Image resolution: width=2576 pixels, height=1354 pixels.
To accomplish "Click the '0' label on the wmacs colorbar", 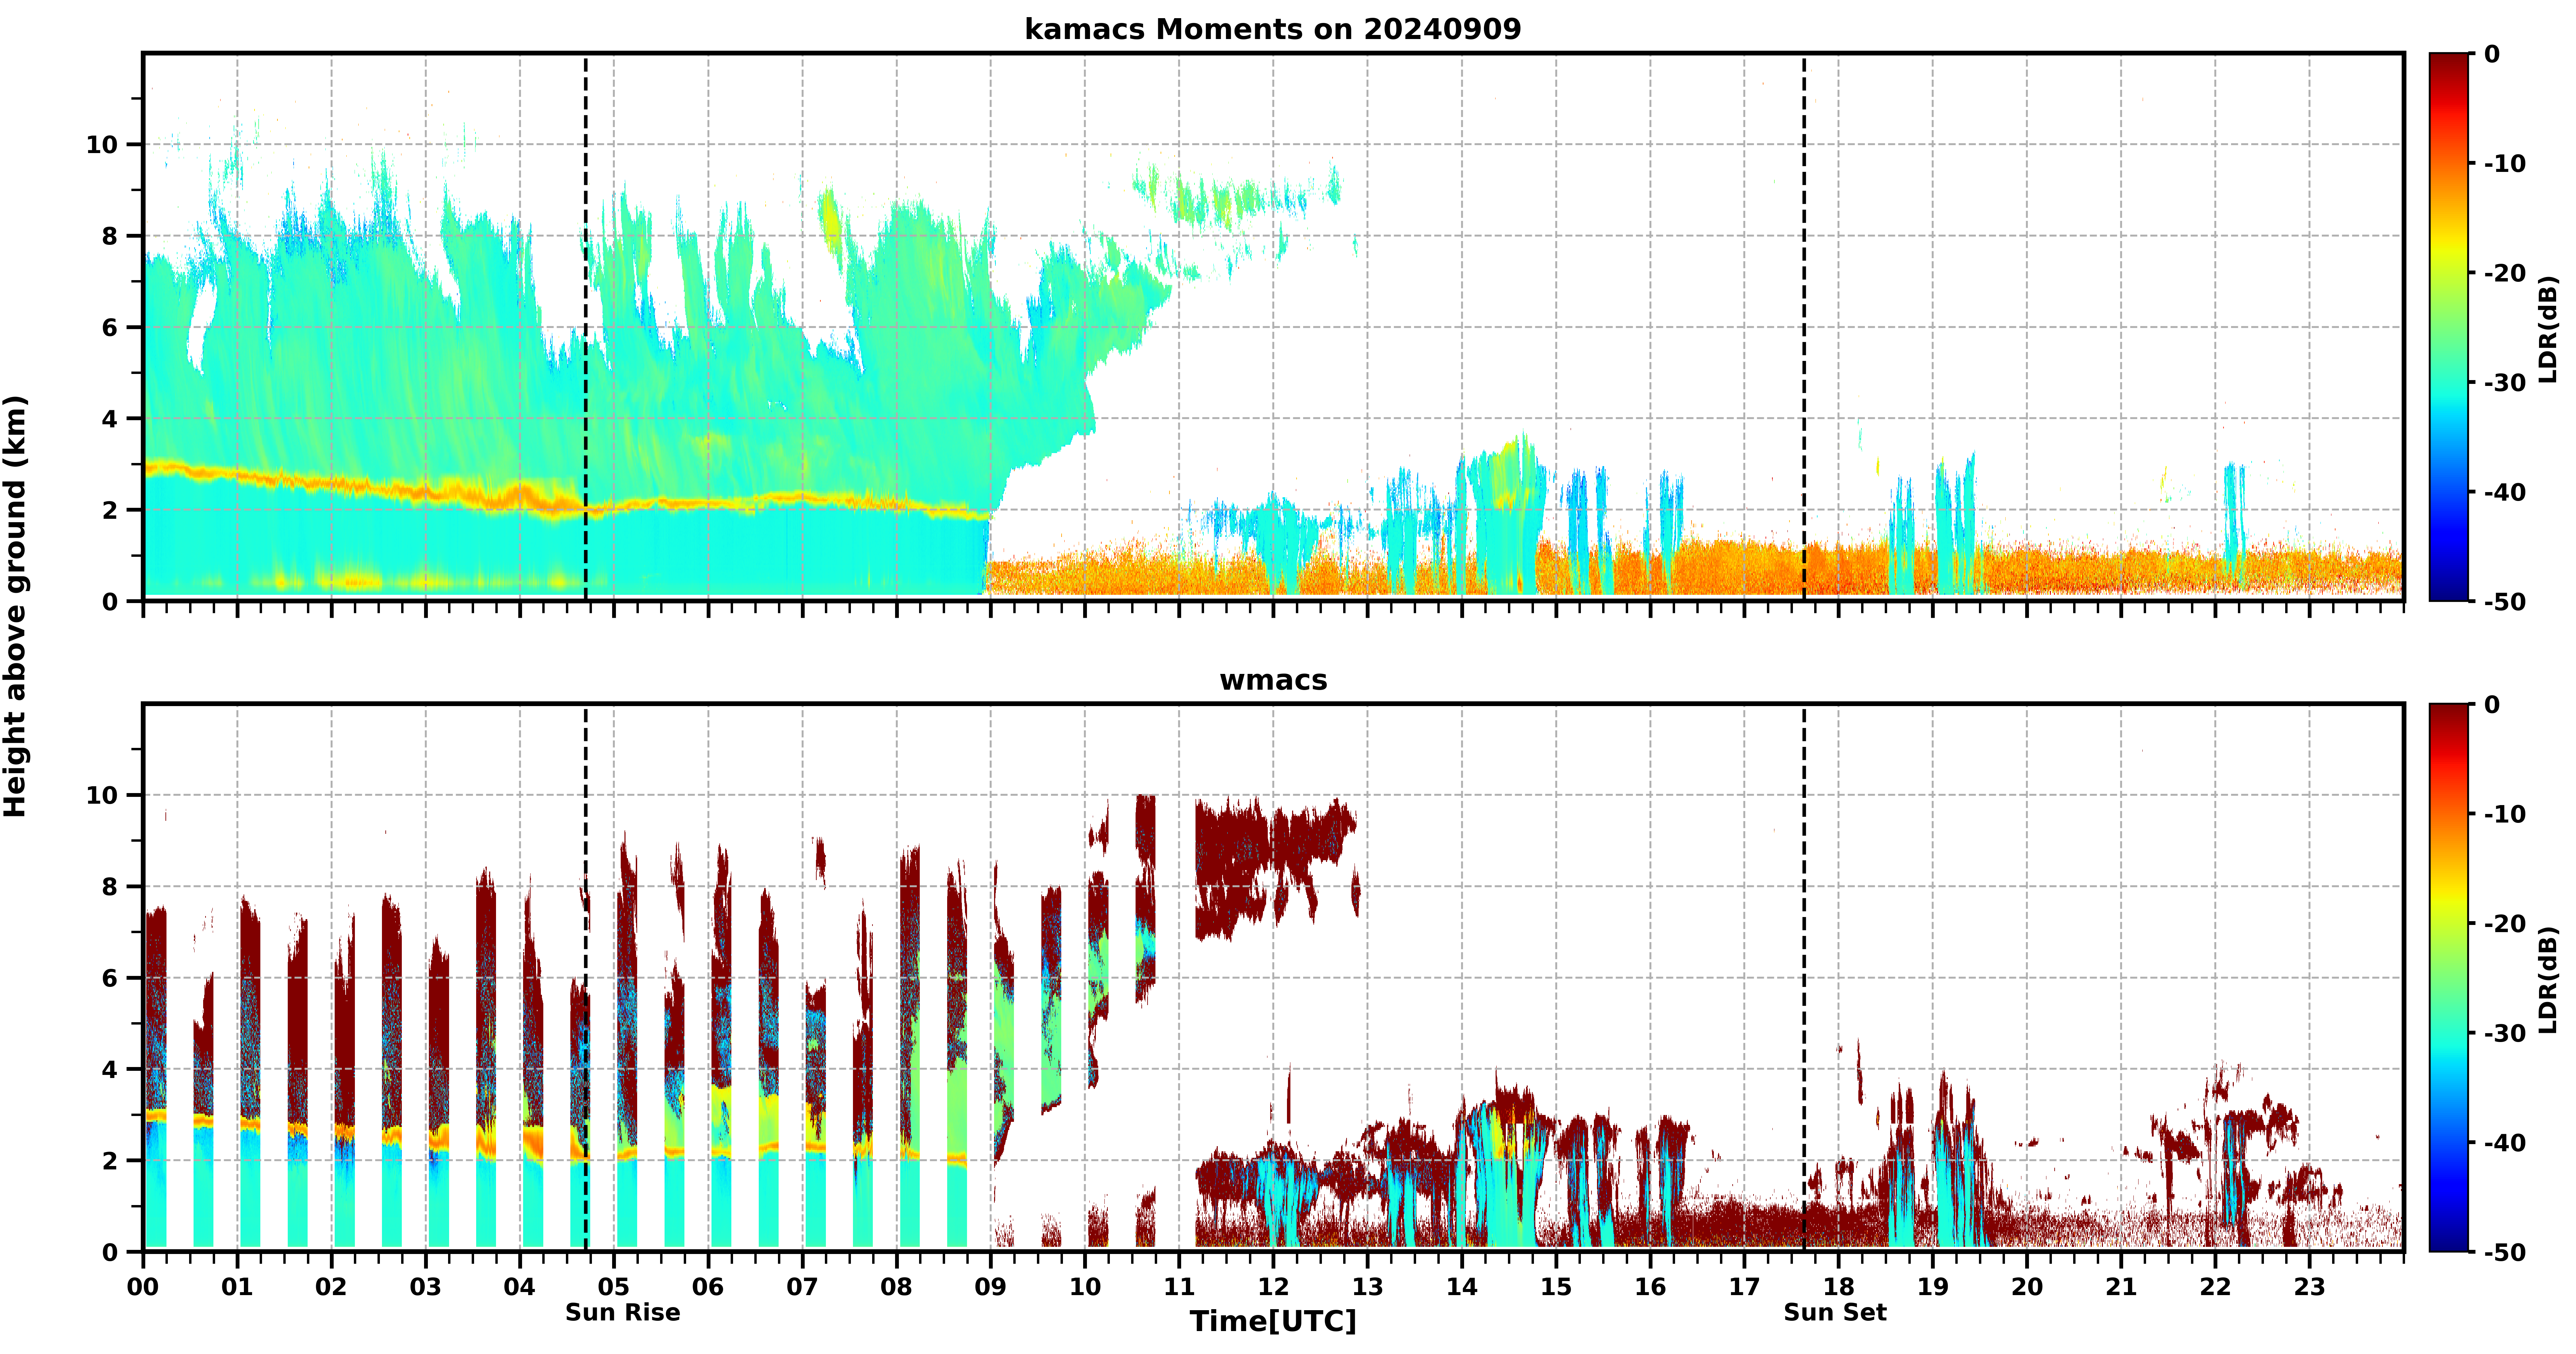I will [2492, 705].
